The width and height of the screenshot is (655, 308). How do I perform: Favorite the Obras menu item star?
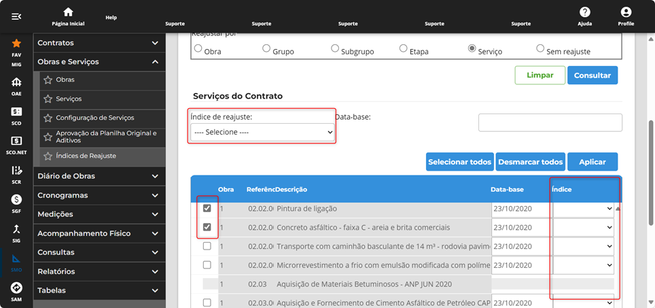(48, 80)
